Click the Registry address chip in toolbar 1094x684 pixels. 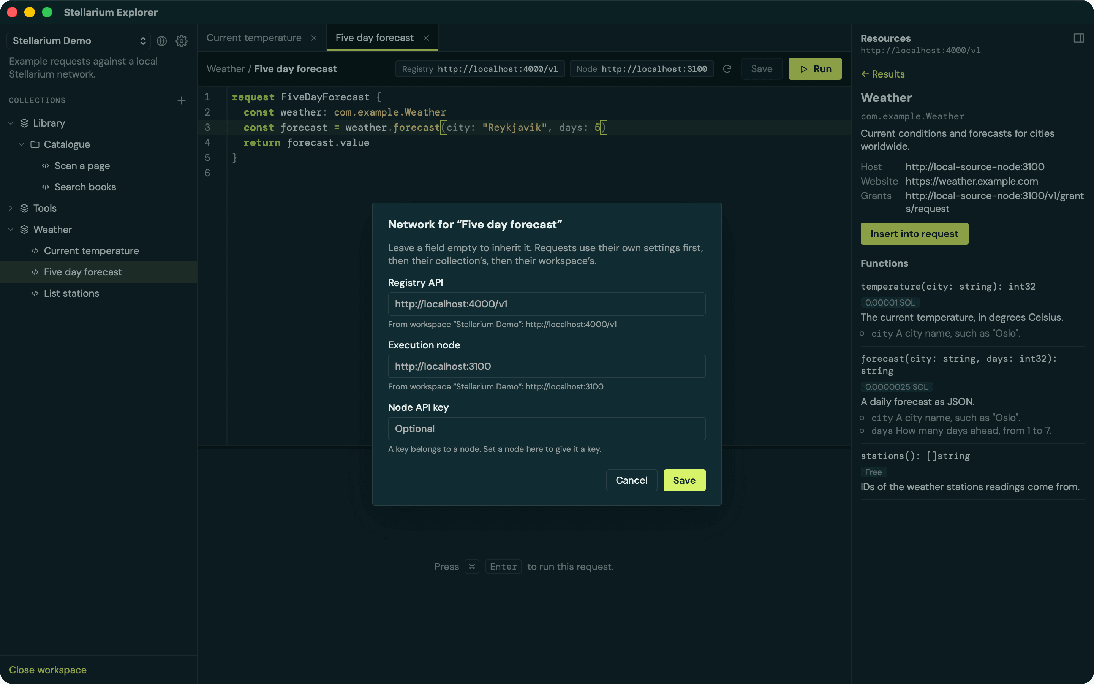tap(480, 69)
